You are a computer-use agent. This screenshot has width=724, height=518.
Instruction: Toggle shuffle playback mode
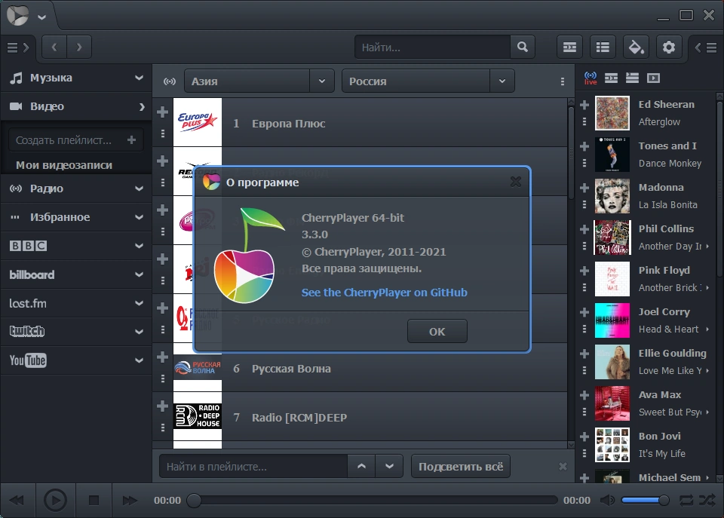click(707, 500)
